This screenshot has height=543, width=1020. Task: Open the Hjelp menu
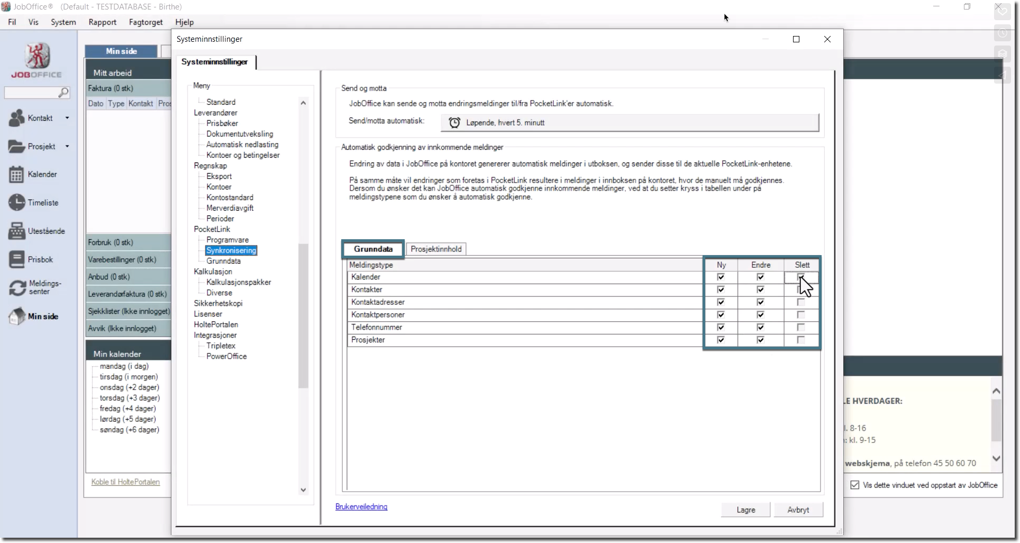coord(185,22)
